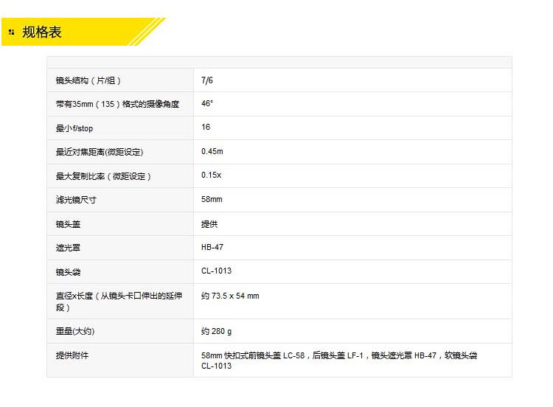Click the 约 73.5 x 54 mm dimension value

pos(230,296)
